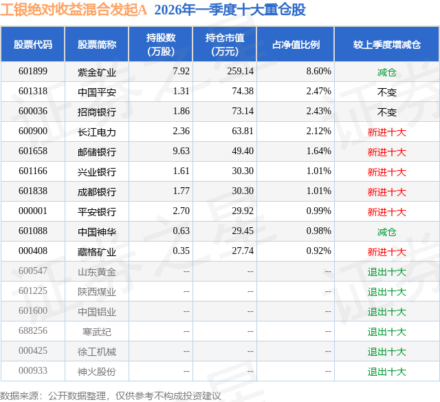Click stock code 601166
The image size is (440, 402).
[33, 171]
